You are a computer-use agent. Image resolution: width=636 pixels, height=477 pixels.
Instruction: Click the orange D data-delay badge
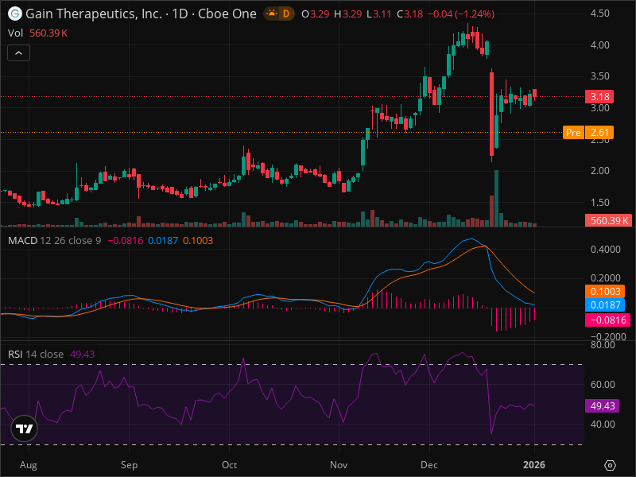286,14
